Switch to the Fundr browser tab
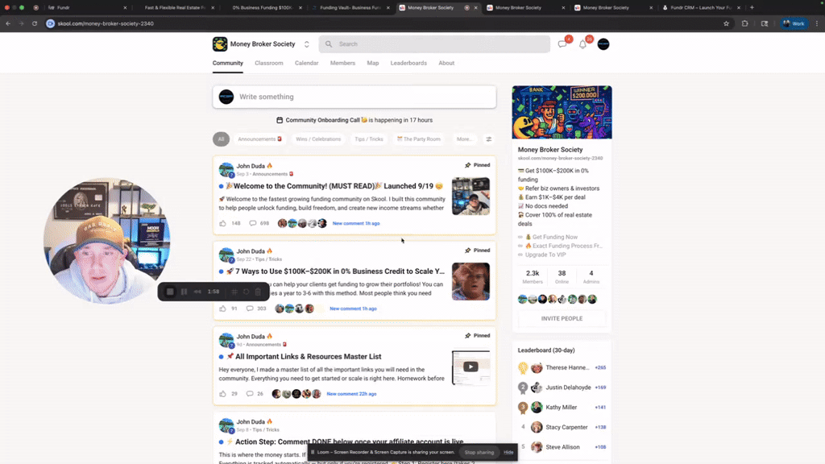Viewport: 825px width, 464px height. pos(87,8)
